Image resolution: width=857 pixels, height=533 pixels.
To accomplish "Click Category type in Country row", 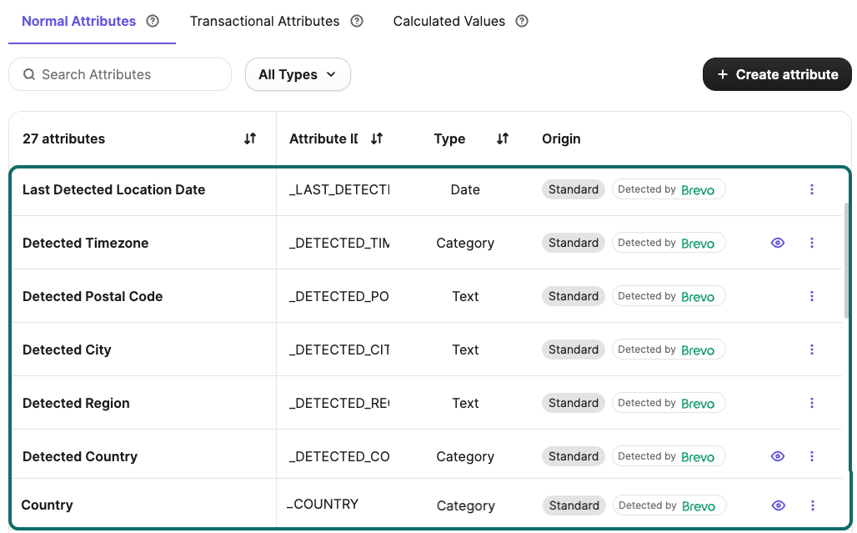I will pos(466,505).
